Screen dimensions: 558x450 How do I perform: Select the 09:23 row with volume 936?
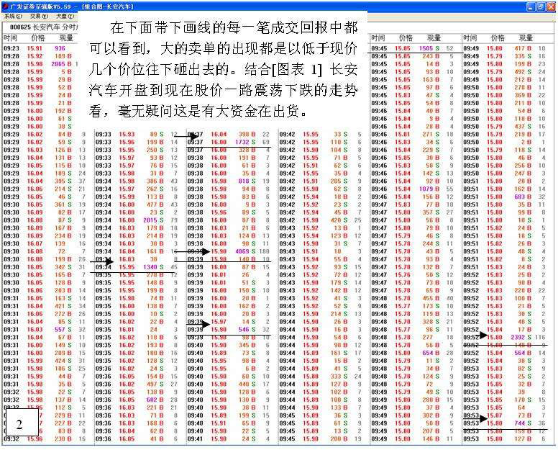tap(40, 48)
